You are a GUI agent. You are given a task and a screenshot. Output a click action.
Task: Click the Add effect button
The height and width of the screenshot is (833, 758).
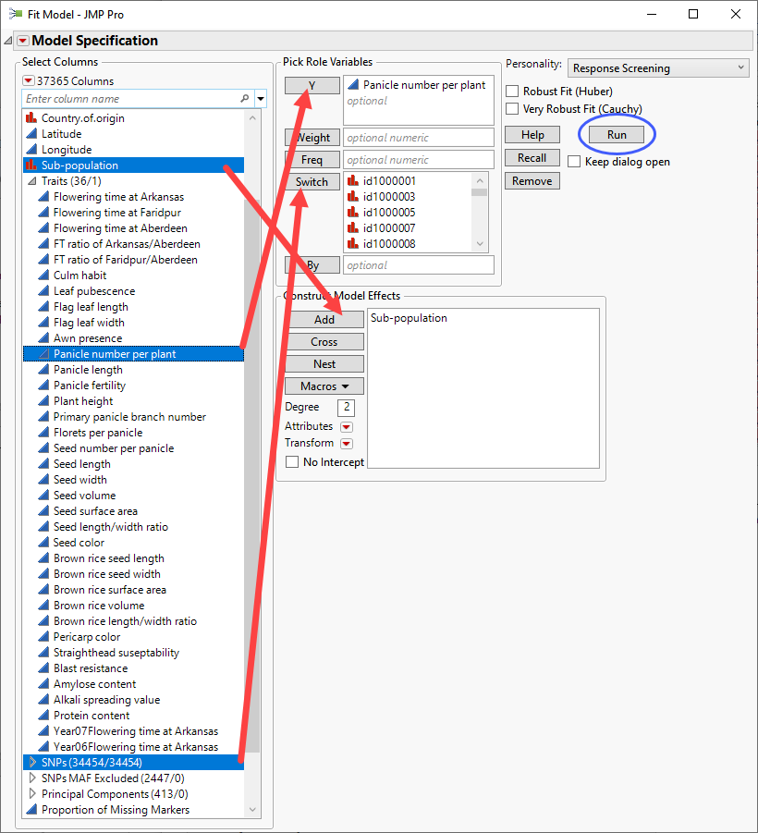(x=324, y=319)
